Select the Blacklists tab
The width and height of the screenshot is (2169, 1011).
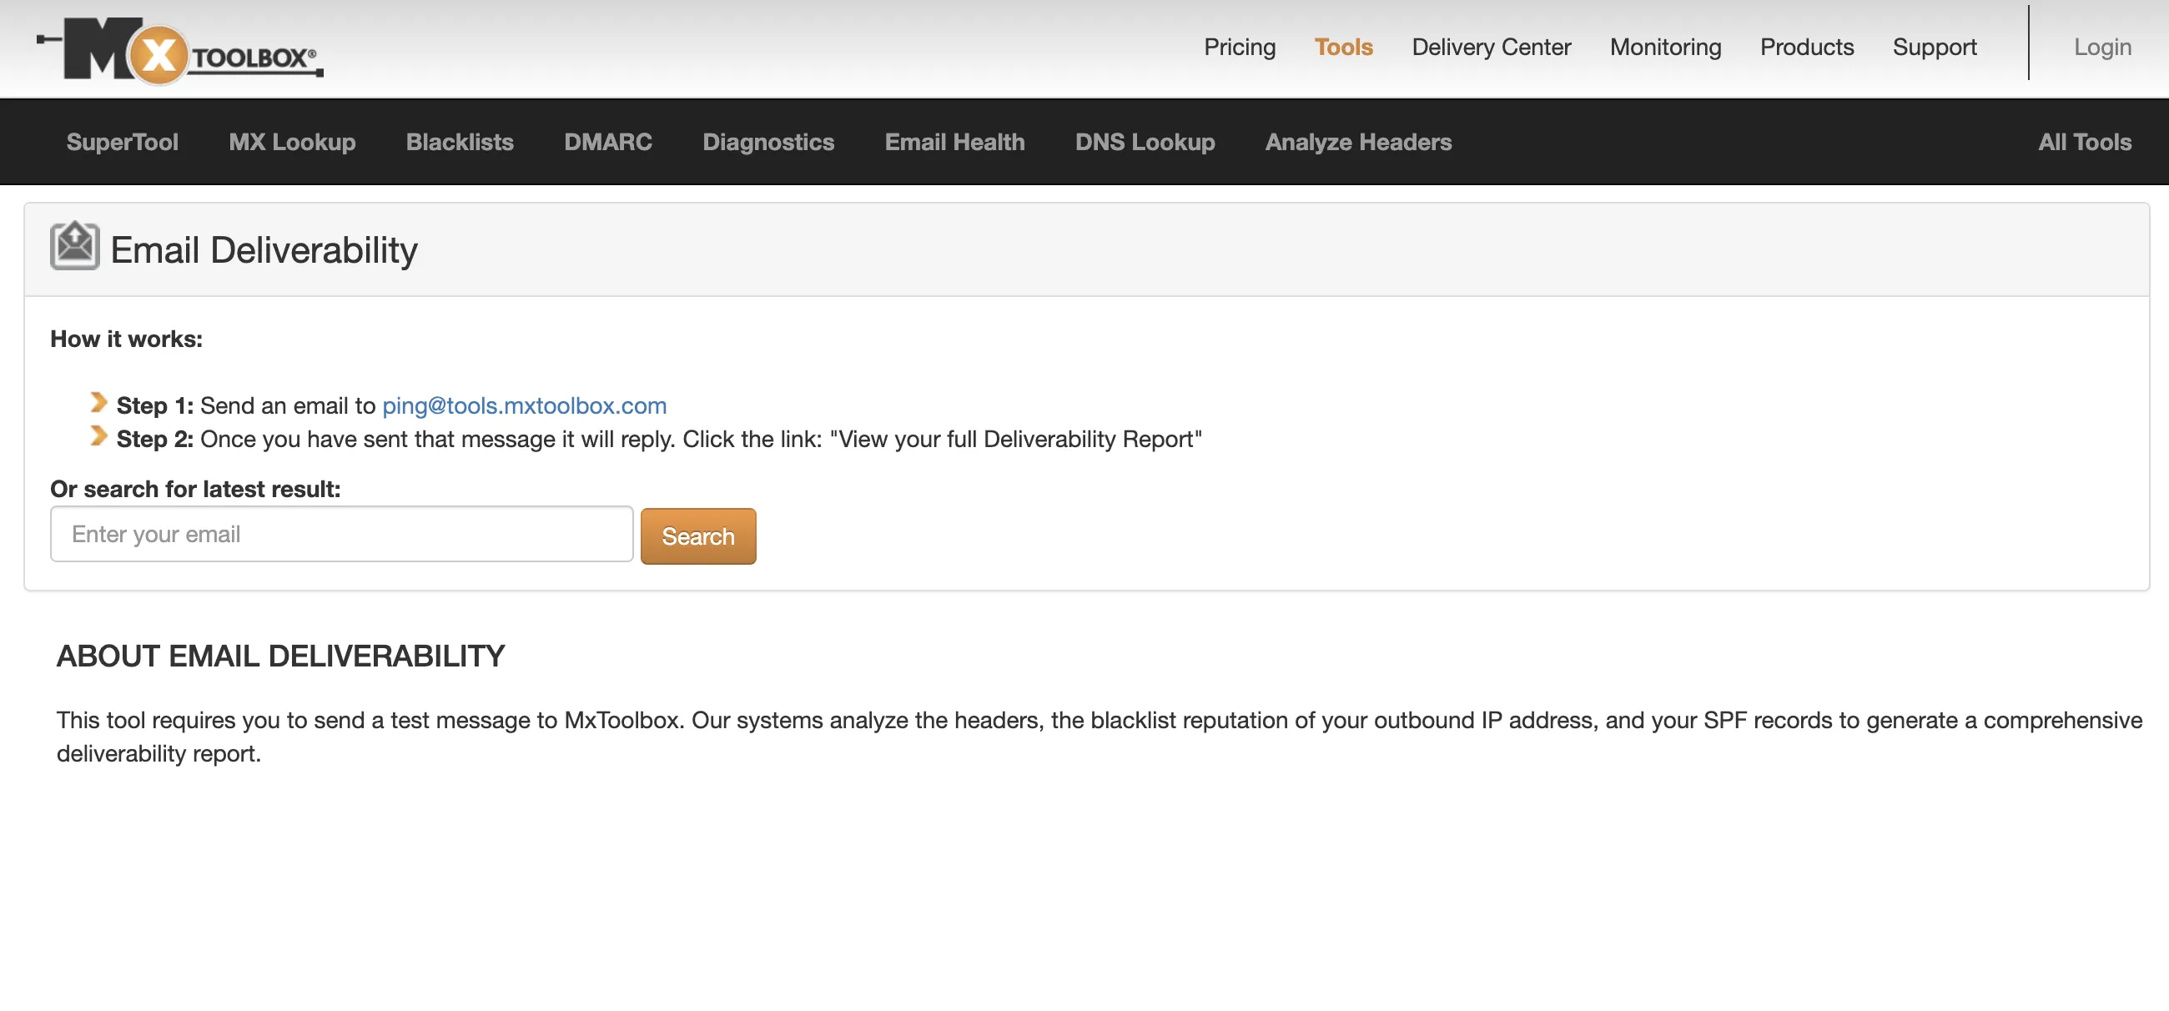(x=460, y=143)
